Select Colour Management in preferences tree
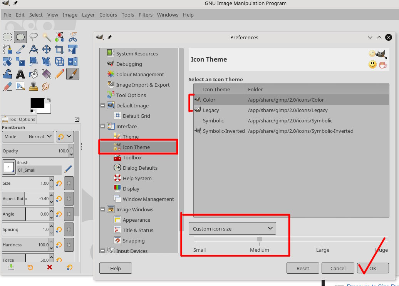The height and width of the screenshot is (286, 399). [140, 74]
